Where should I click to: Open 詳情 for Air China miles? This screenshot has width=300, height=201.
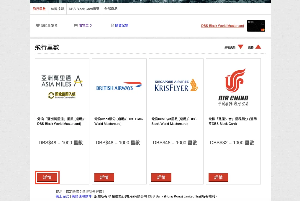218,177
